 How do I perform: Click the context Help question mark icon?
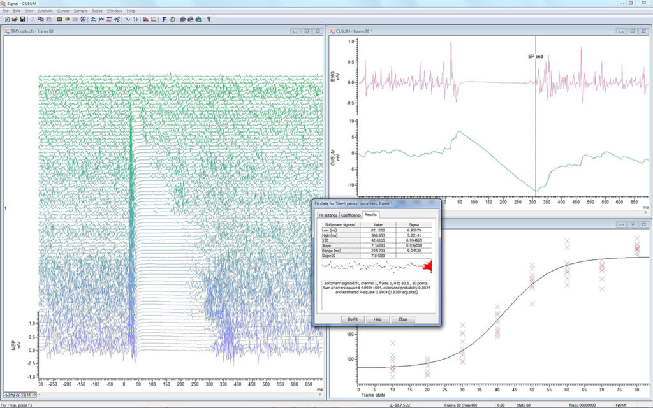tap(210, 20)
